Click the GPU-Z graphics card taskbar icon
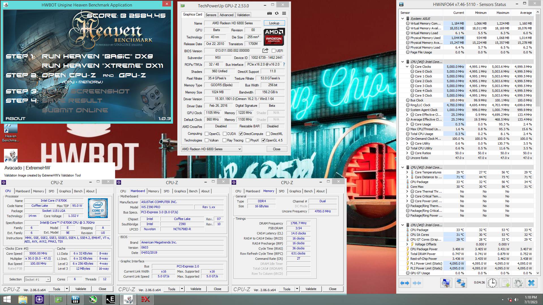Screen dimensions: 543x305 click(x=58, y=299)
